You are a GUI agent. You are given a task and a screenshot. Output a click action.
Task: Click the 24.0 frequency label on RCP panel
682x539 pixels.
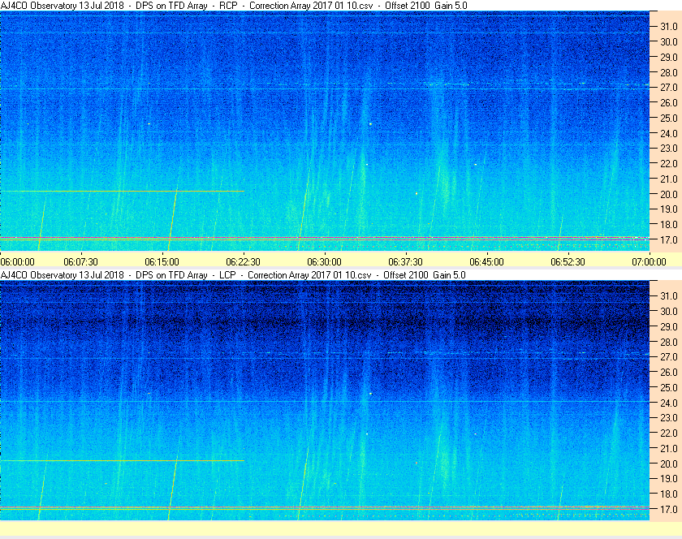click(669, 133)
